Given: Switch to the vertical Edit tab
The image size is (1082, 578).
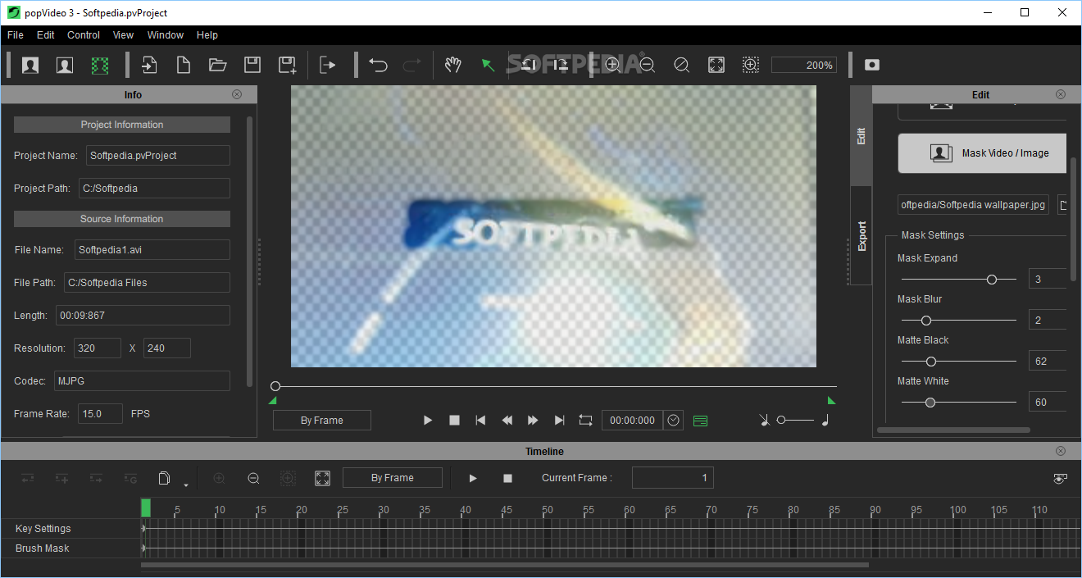Looking at the screenshot, I should [861, 136].
